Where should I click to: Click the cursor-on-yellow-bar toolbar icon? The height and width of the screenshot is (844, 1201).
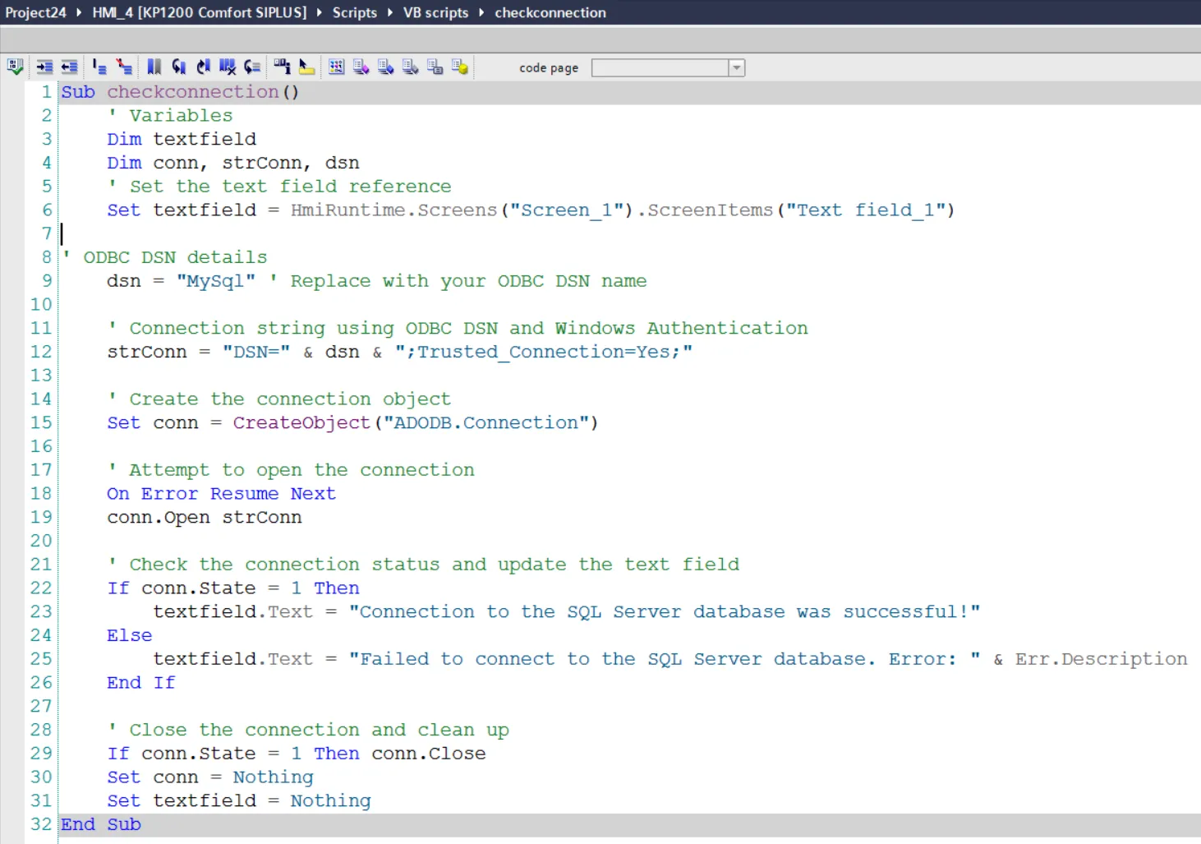tap(306, 67)
